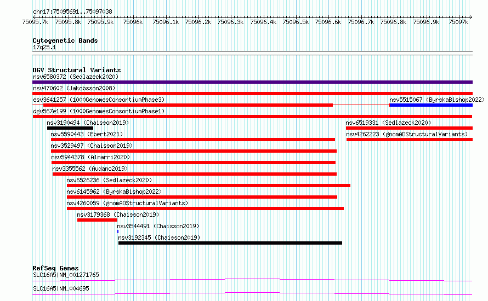Open nsv3190494 (Chaisson2019) label
The width and height of the screenshot is (488, 301).
pos(88,123)
